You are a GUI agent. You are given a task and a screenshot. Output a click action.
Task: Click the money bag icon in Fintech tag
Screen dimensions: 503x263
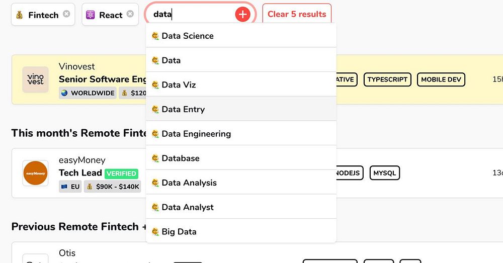pyautogui.click(x=20, y=15)
